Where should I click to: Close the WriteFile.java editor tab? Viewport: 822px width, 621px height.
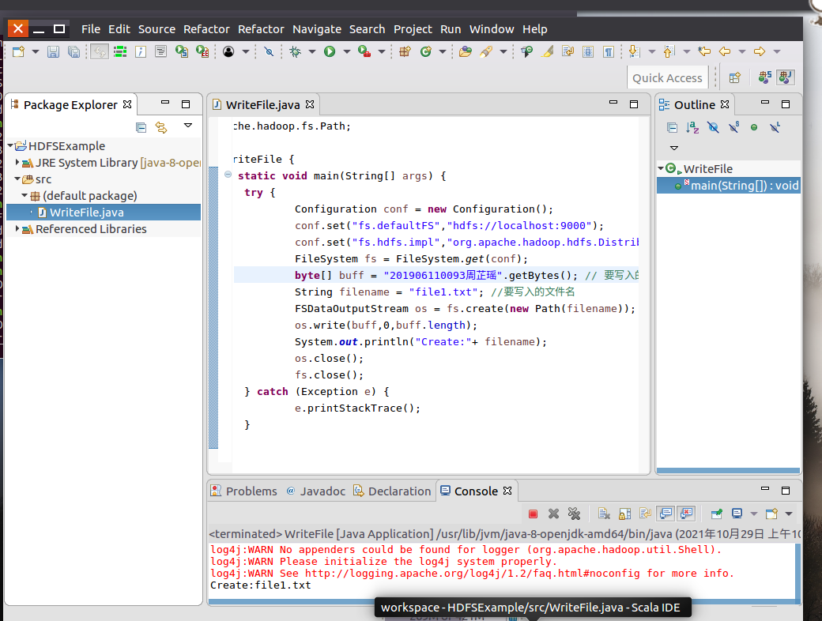(310, 104)
